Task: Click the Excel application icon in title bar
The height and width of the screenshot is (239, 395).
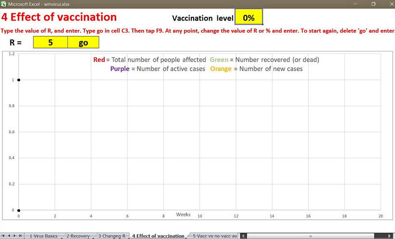Action: (x=4, y=4)
